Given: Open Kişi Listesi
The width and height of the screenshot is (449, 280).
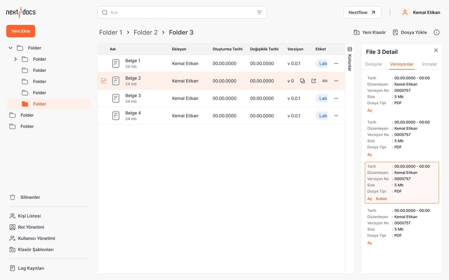Looking at the screenshot, I should tap(25, 216).
